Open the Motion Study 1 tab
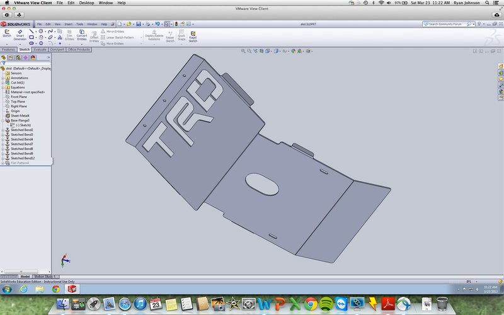The image size is (504, 315). click(x=45, y=277)
